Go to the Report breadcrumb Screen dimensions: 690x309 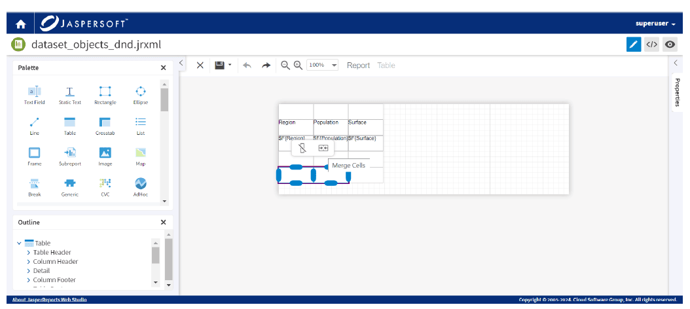(x=358, y=65)
